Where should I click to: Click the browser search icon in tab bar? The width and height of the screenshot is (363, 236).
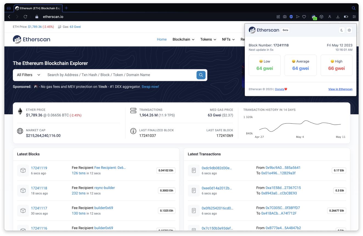[354, 8]
